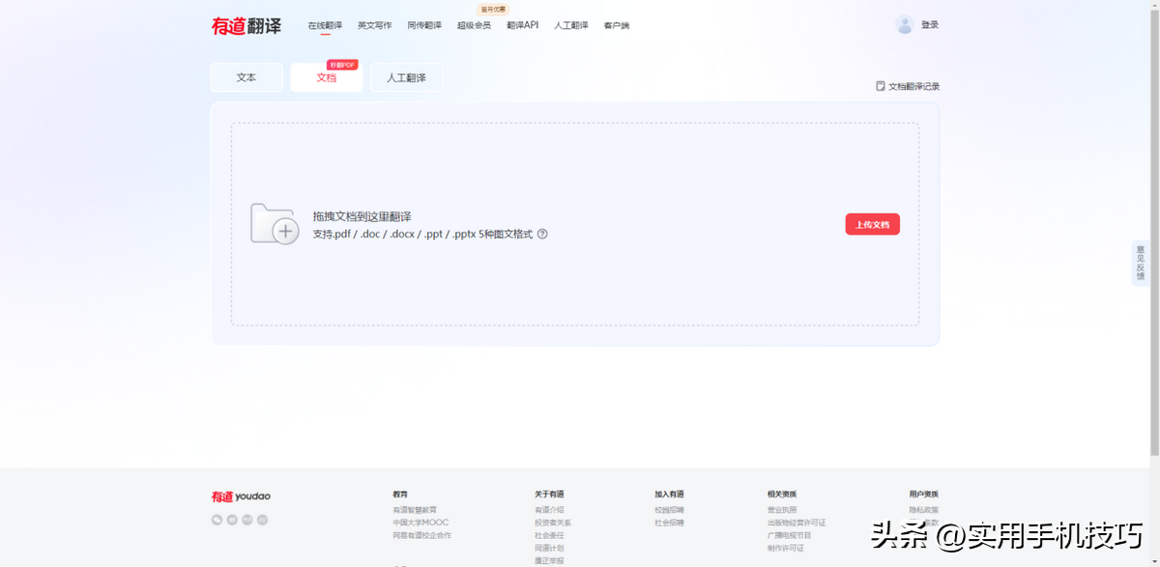
Task: Switch to the 人工翻译 tab
Action: (x=406, y=77)
